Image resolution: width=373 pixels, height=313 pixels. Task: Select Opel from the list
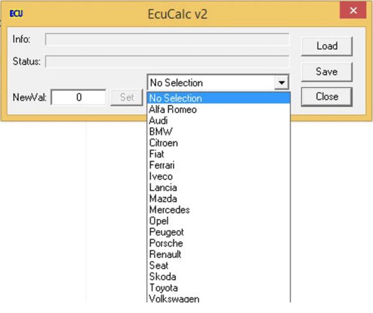(x=219, y=221)
